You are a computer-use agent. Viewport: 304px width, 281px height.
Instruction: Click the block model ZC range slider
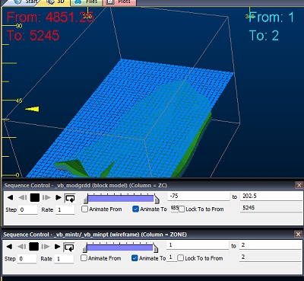[122, 199]
